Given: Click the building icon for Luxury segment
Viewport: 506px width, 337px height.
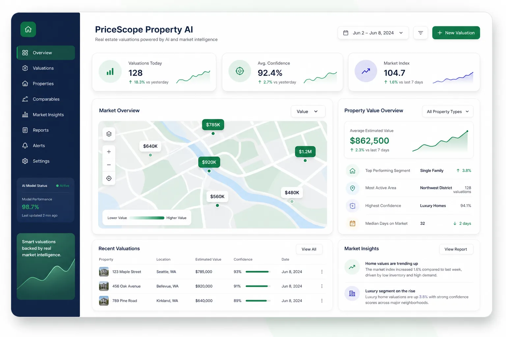Looking at the screenshot, I should [x=352, y=294].
